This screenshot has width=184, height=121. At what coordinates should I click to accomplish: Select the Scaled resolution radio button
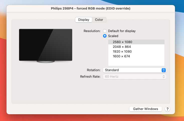[105, 36]
